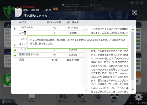147x105 pixels.
Task: Click the C:\$Re path entry
Action: (x=24, y=39)
